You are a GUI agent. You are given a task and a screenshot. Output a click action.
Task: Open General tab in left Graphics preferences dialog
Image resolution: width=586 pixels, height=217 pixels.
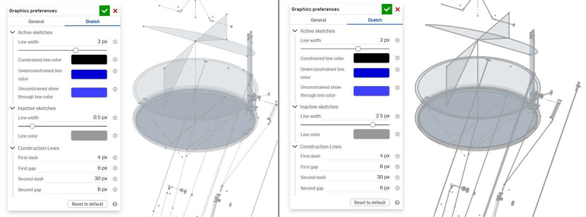coord(36,21)
